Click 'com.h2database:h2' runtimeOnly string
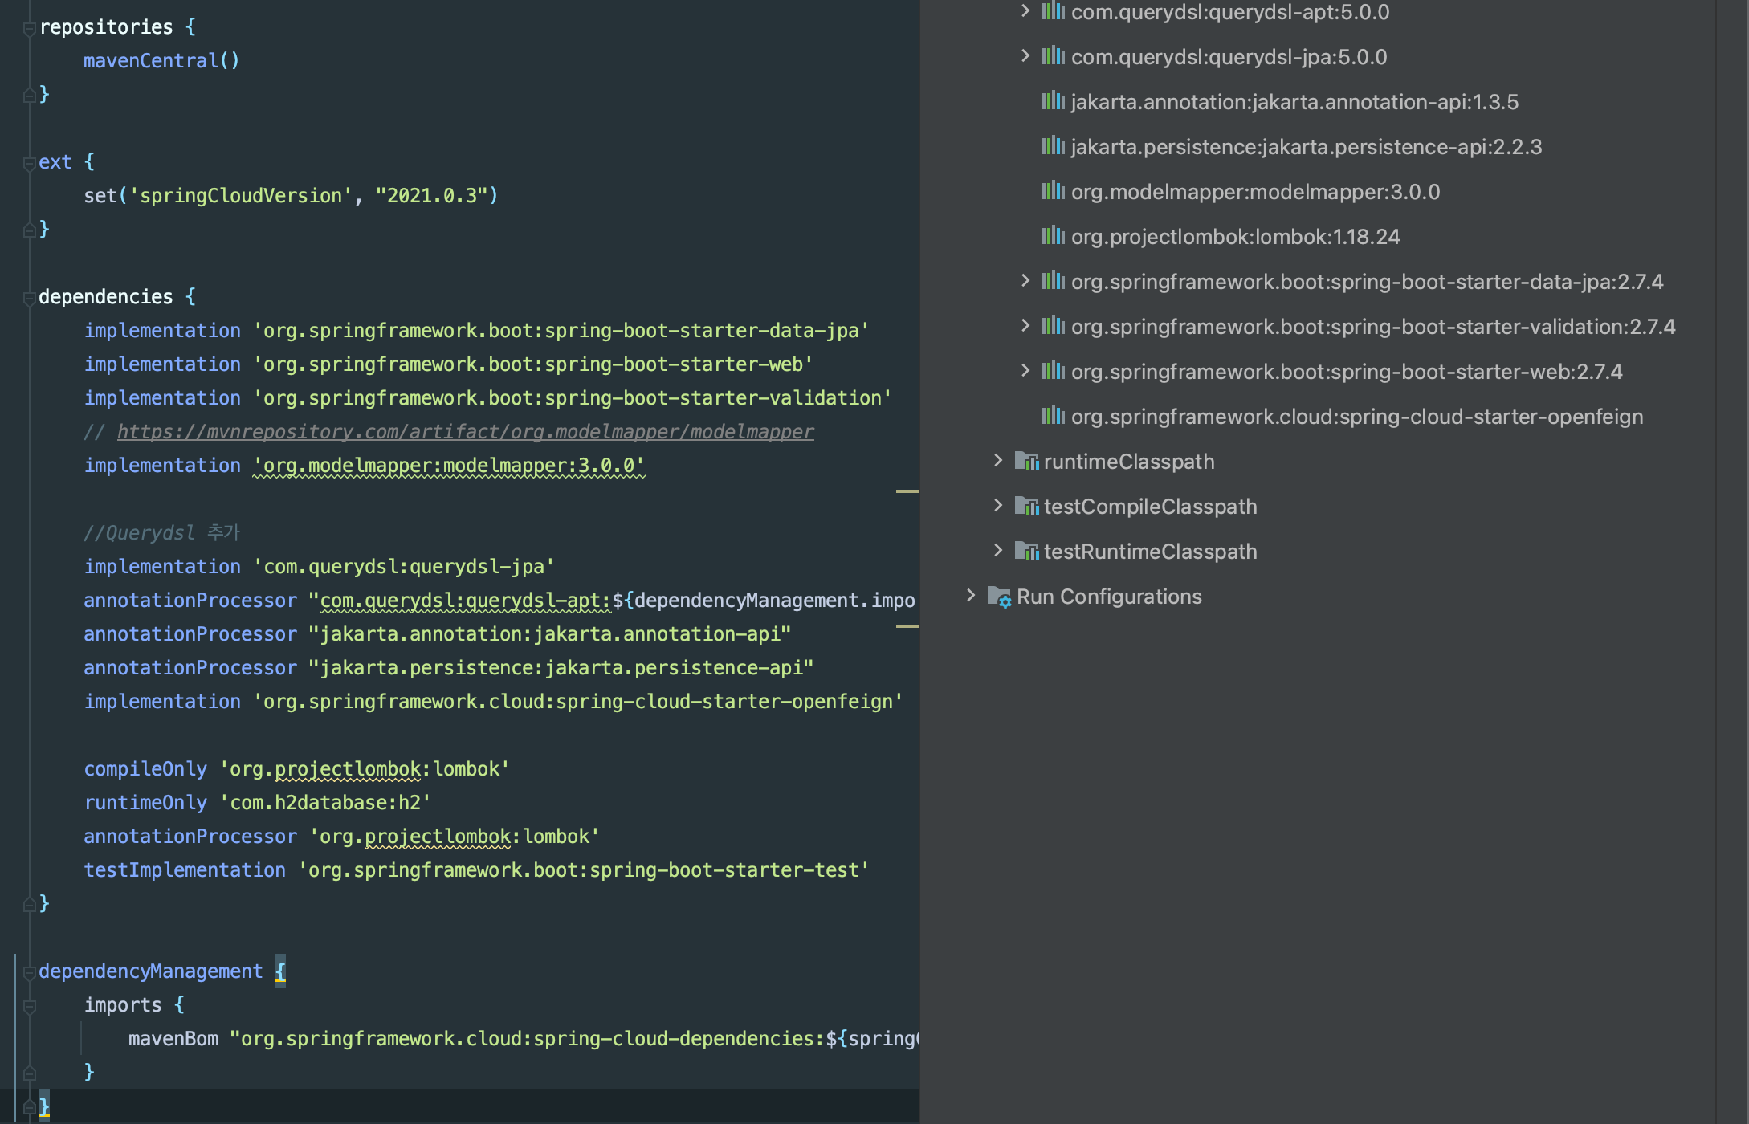Screen dimensions: 1749x1124 (x=325, y=803)
